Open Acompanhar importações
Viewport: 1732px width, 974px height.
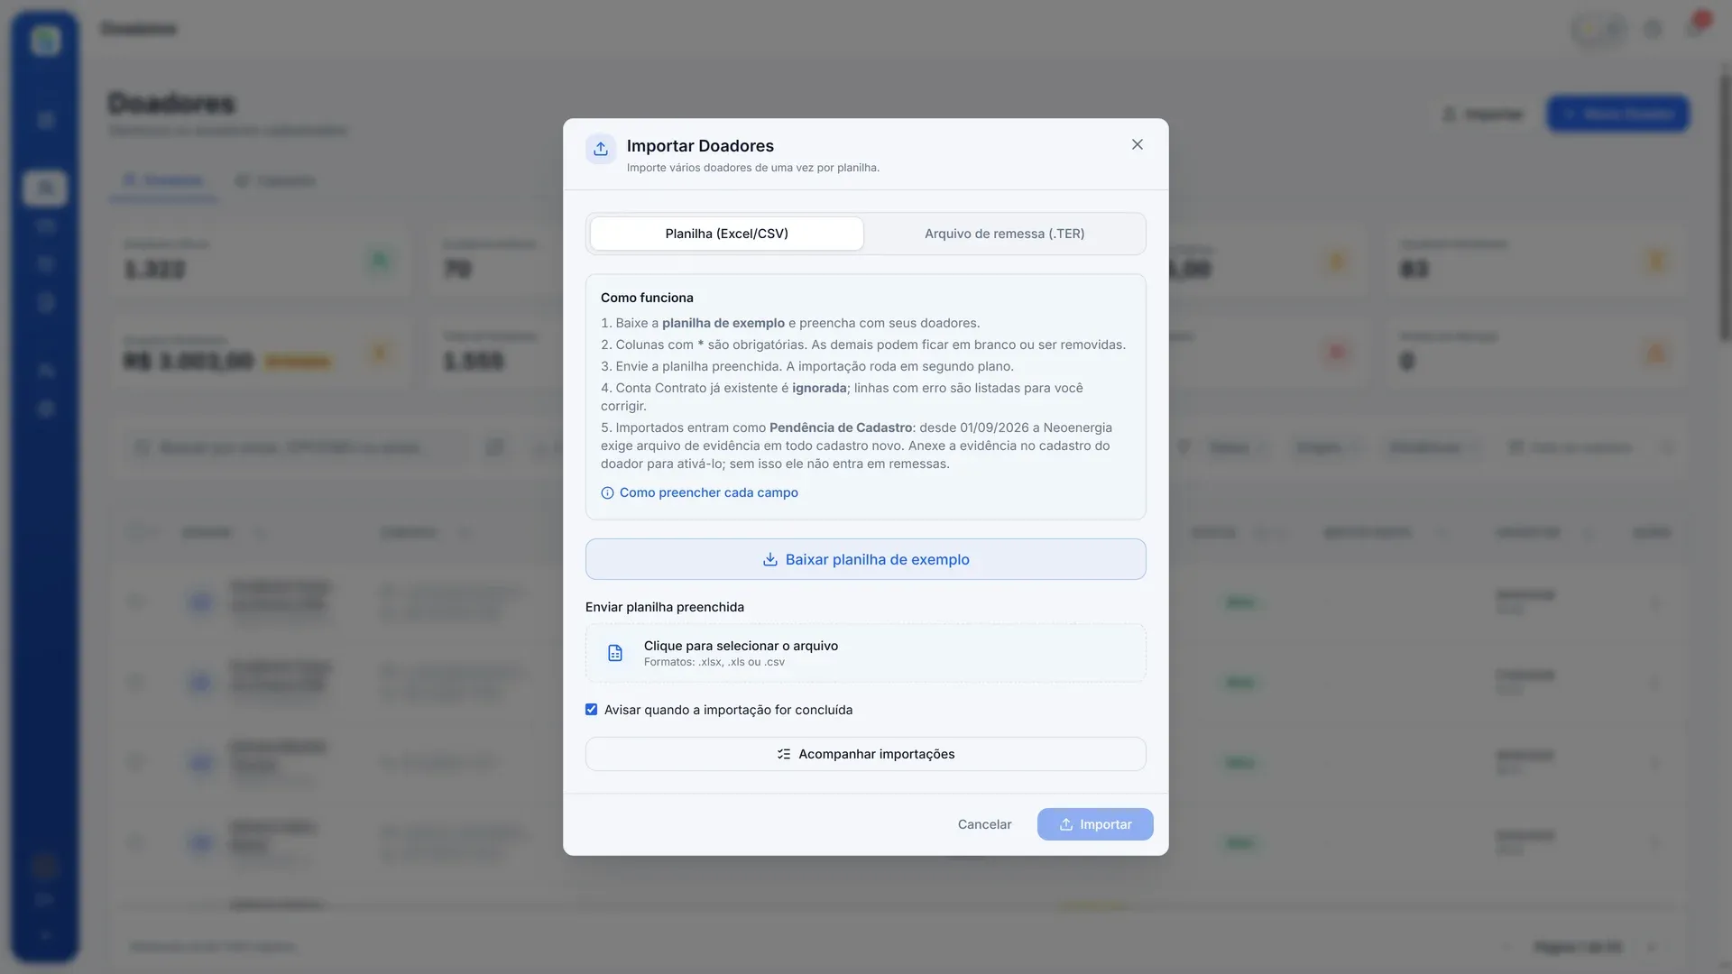tap(865, 754)
